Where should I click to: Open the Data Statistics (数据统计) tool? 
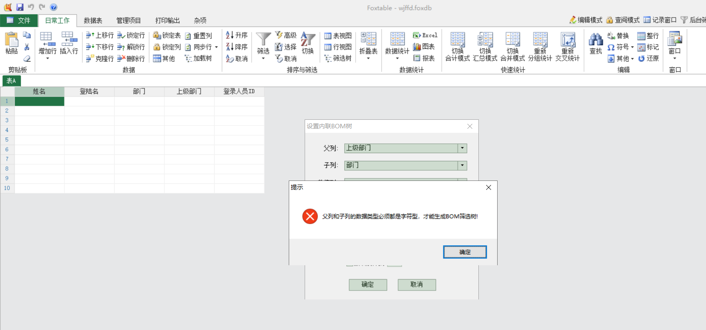(397, 40)
